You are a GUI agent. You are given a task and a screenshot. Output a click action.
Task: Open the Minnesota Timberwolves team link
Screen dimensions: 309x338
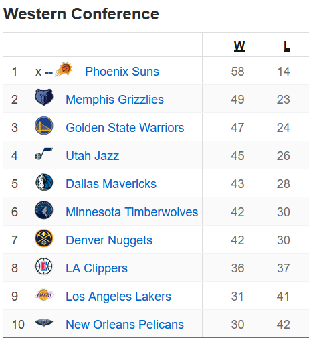[x=132, y=212]
